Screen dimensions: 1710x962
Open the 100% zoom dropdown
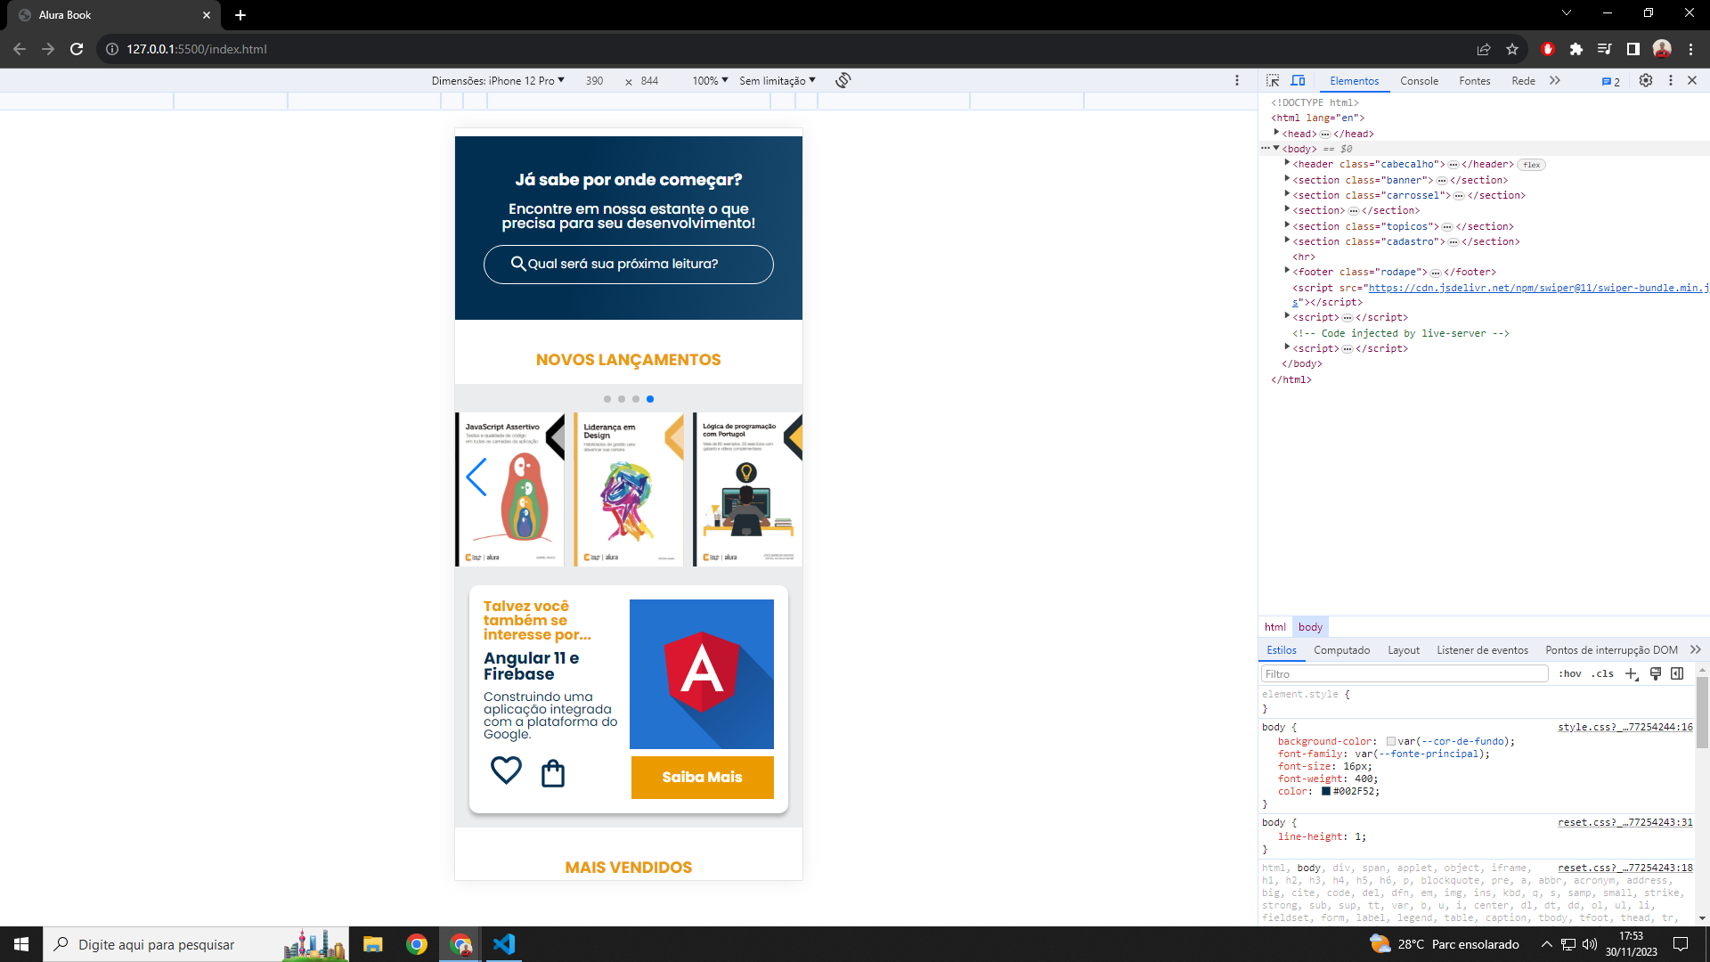click(710, 80)
